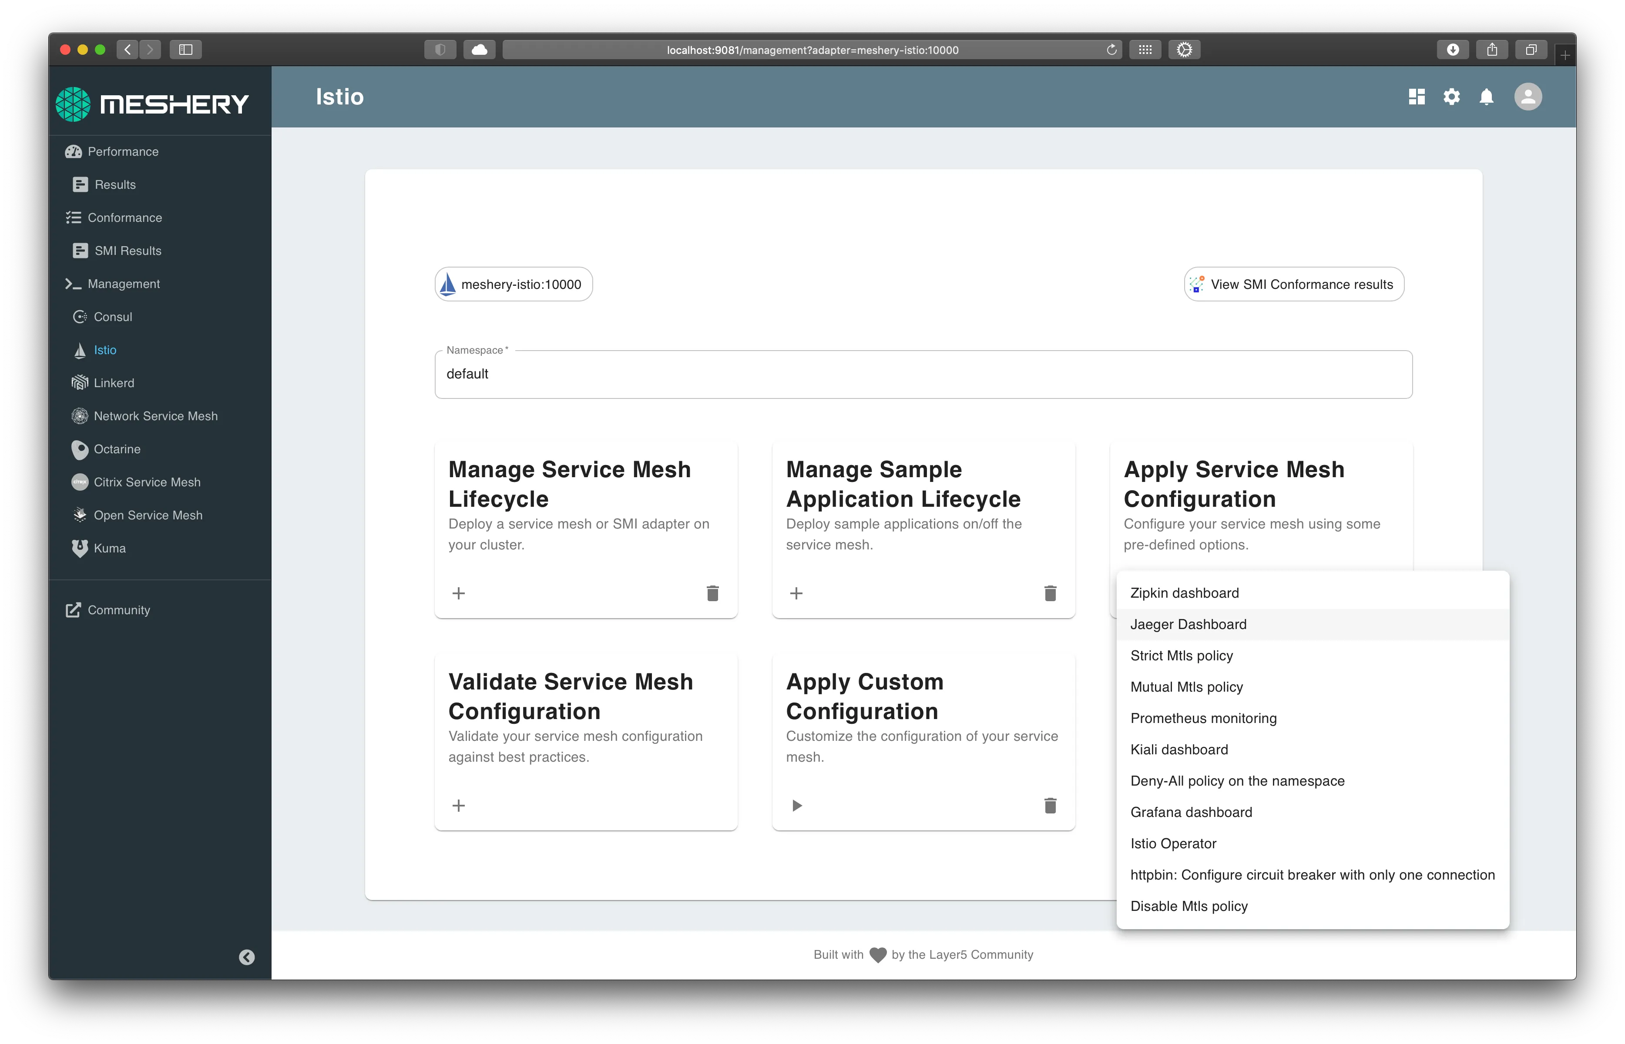
Task: Collapse the sidebar using the bottom chevron
Action: click(x=246, y=957)
